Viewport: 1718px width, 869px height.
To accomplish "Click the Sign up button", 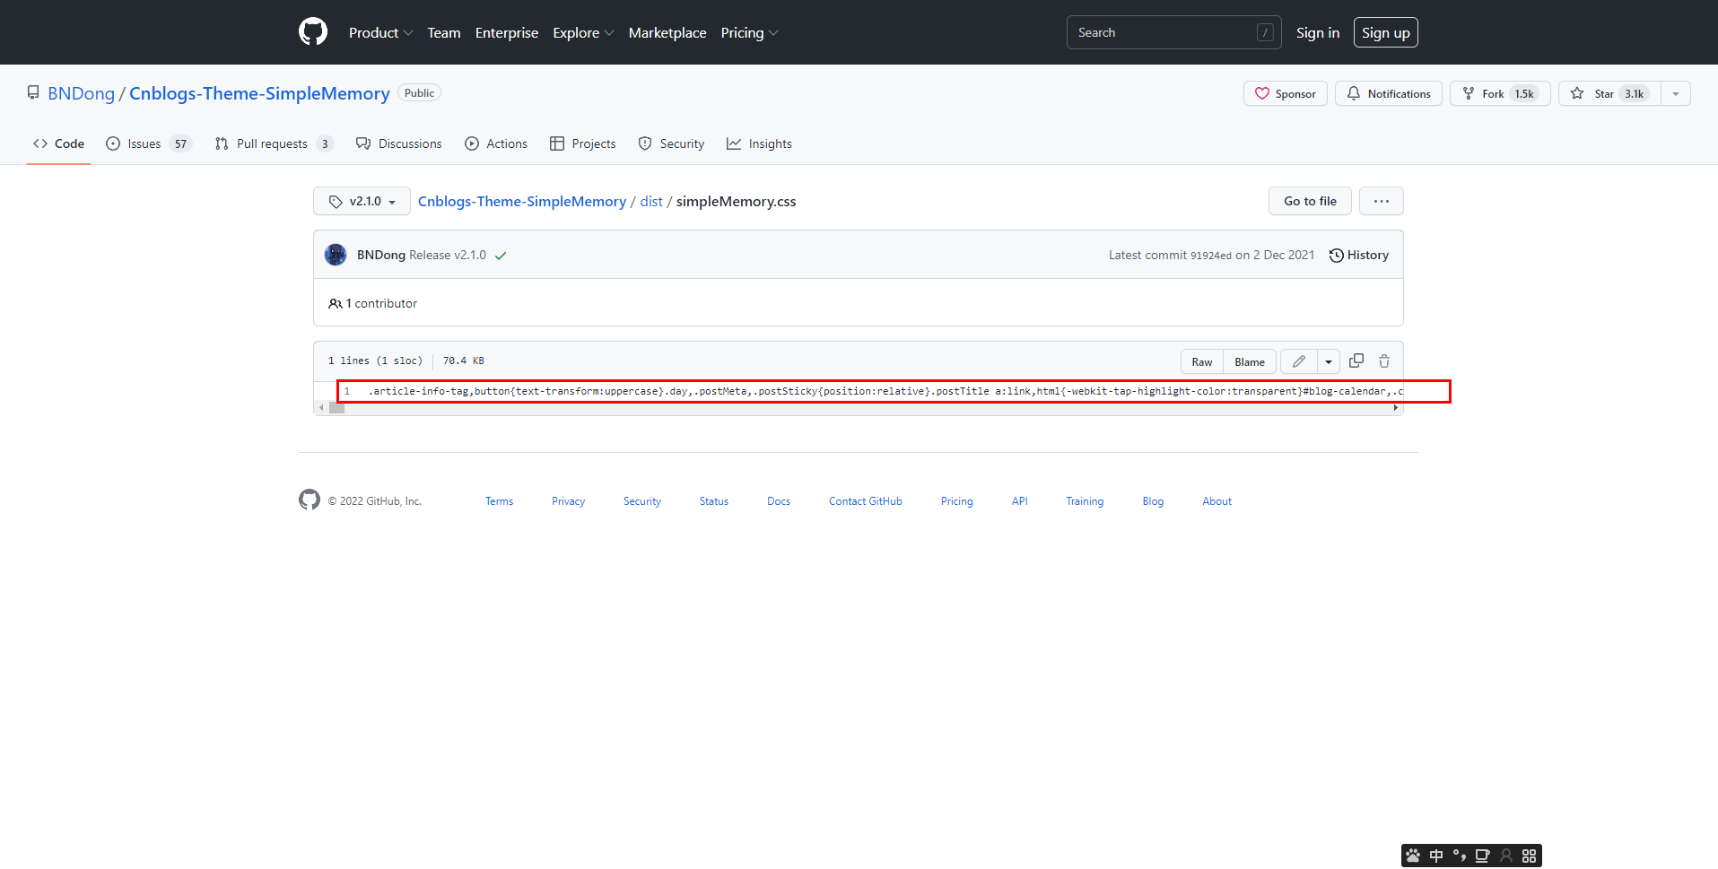I will pos(1386,32).
